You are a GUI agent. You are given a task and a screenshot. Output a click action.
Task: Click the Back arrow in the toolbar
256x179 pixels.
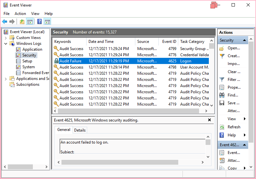[x=5, y=22]
